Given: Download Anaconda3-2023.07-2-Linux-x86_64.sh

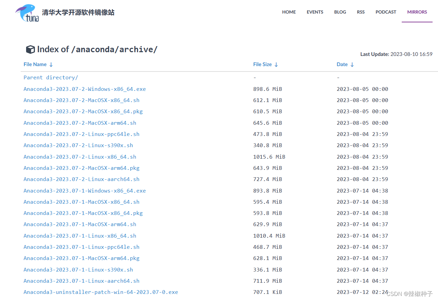Looking at the screenshot, I should coord(80,157).
